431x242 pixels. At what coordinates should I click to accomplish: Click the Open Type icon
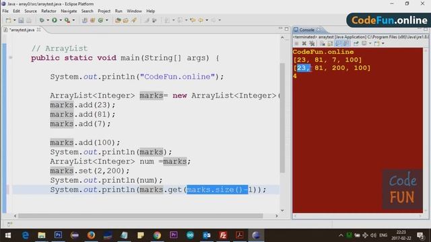(118, 20)
